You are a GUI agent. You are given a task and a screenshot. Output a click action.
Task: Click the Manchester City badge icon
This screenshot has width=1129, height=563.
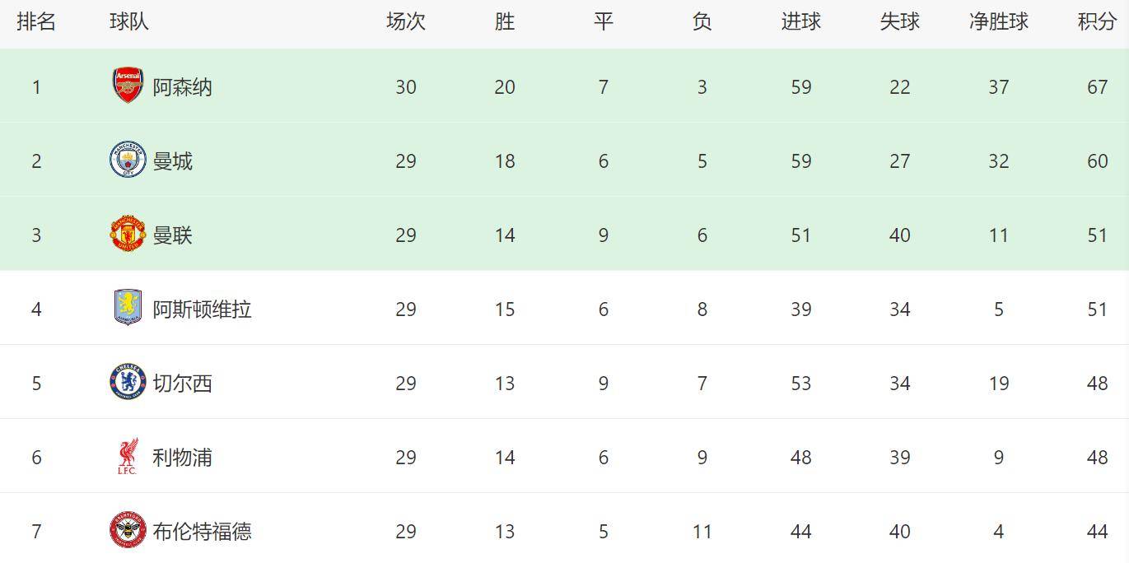(128, 160)
